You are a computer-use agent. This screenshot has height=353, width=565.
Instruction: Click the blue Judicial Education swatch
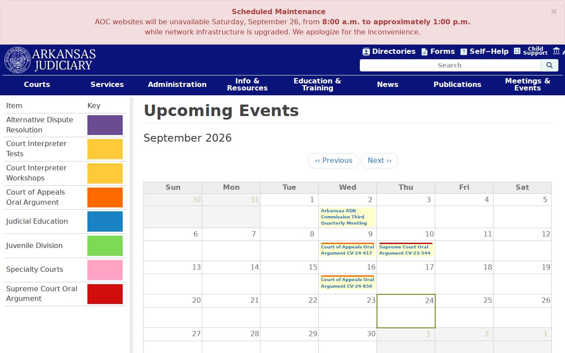click(x=105, y=222)
